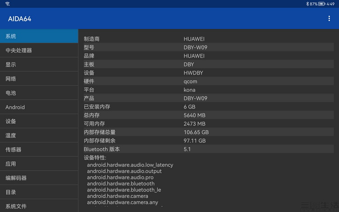
Task: Click android.hardware.audio.pro entry
Action: (x=120, y=178)
